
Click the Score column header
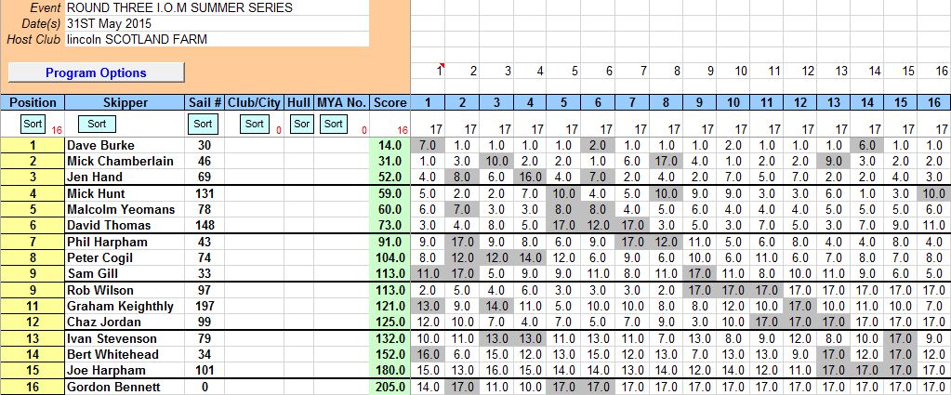[x=389, y=102]
